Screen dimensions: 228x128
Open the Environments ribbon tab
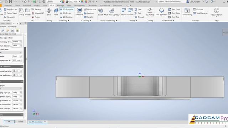tap(79, 6)
